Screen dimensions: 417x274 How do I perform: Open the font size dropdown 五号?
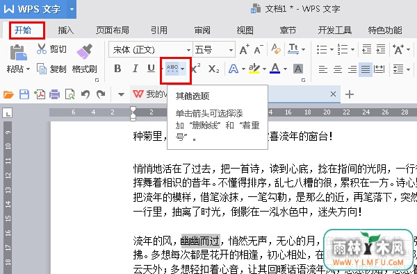click(x=214, y=50)
